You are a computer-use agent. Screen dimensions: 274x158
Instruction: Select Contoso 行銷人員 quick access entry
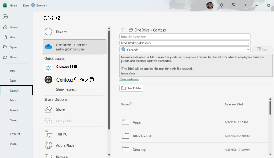click(x=75, y=79)
